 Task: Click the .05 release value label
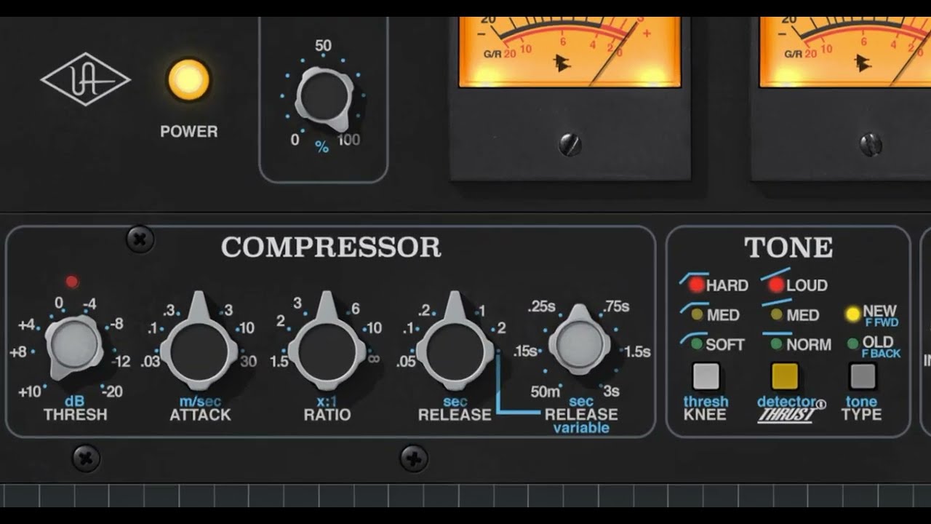click(x=406, y=362)
